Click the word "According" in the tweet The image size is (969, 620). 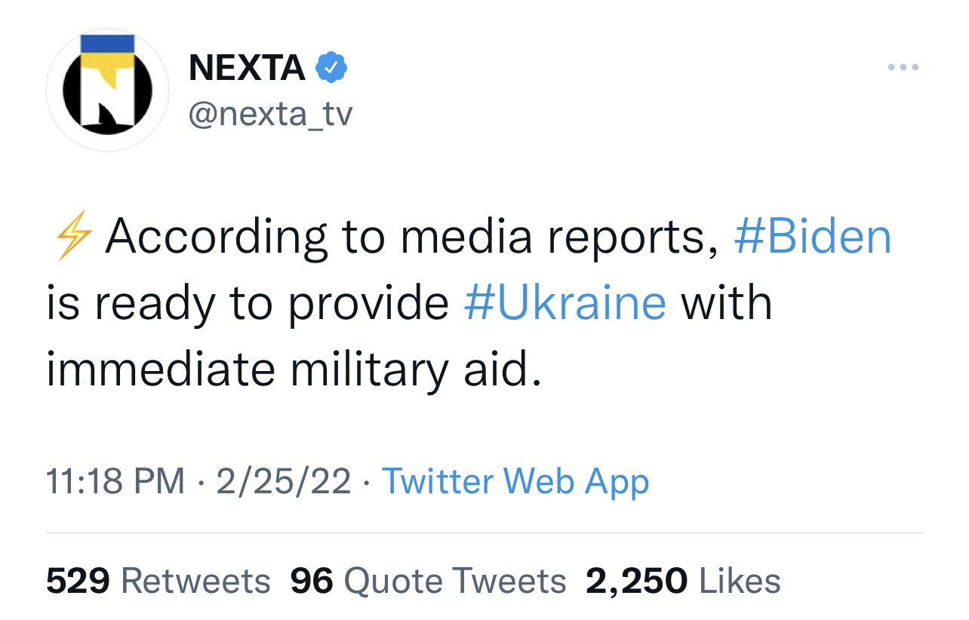pyautogui.click(x=217, y=237)
